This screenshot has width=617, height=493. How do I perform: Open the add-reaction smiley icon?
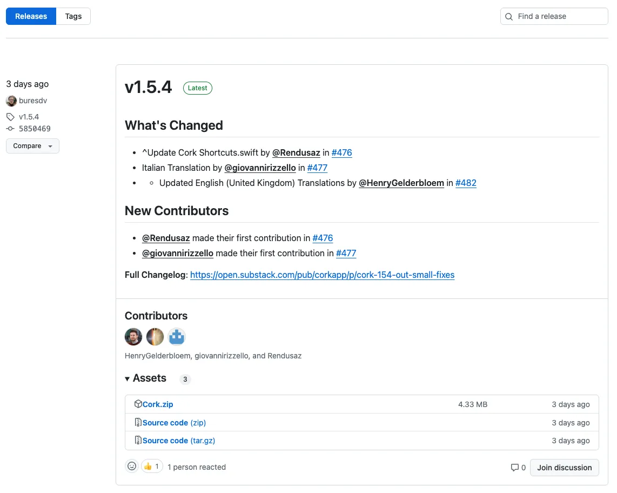coord(132,465)
